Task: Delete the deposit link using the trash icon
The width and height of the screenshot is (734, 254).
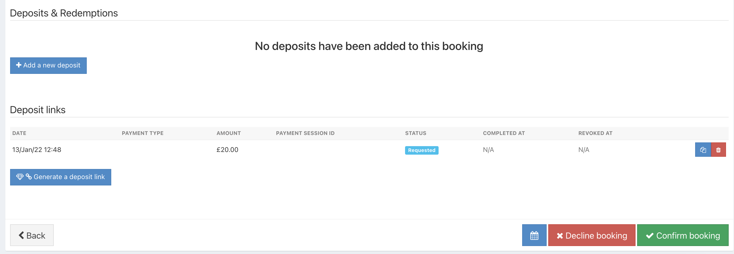Action: [718, 150]
